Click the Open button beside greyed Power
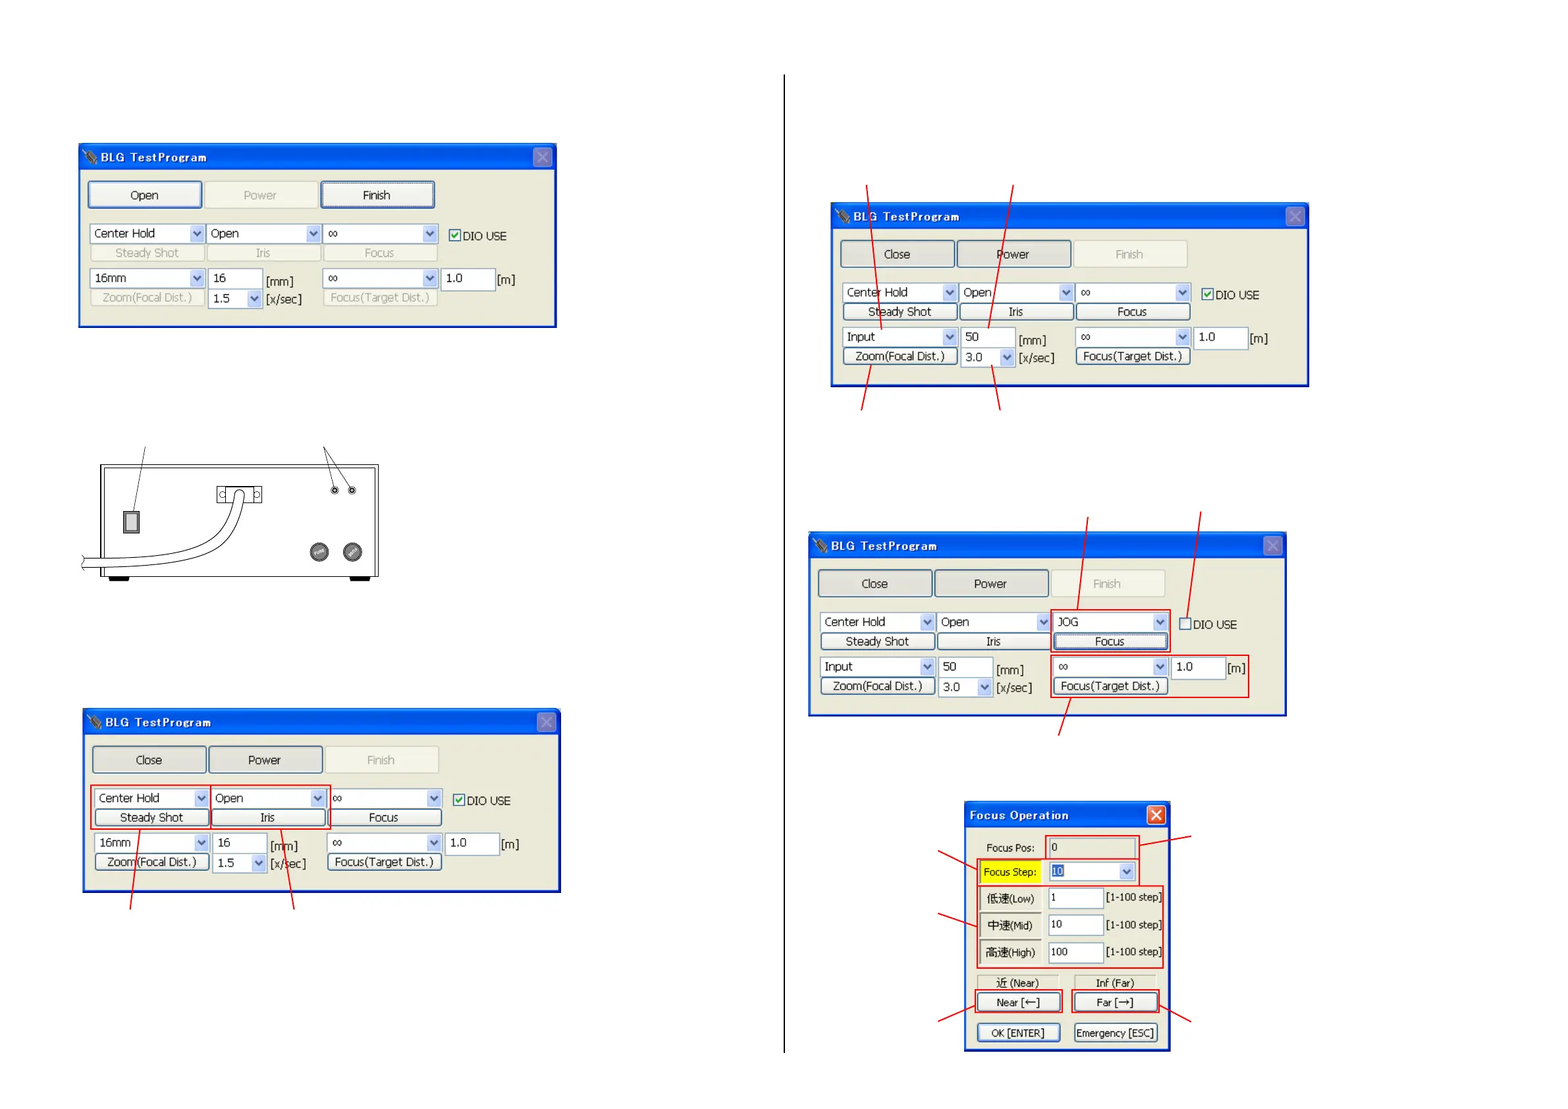 (x=144, y=196)
